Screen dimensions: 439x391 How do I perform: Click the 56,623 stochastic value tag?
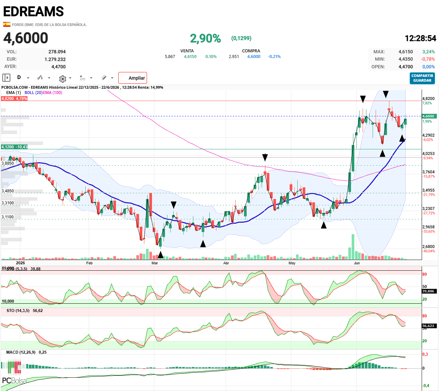click(x=429, y=326)
